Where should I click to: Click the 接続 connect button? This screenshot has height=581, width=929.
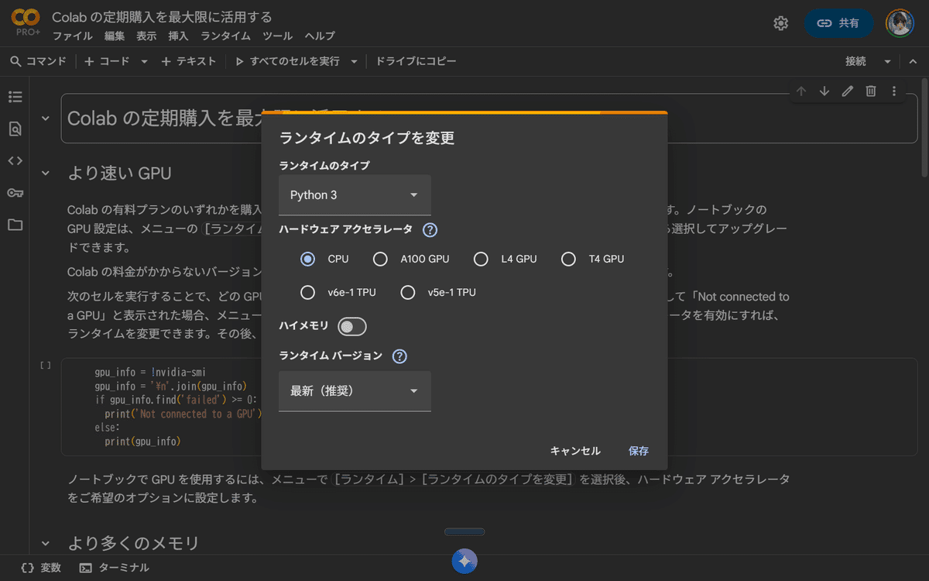[x=856, y=61]
